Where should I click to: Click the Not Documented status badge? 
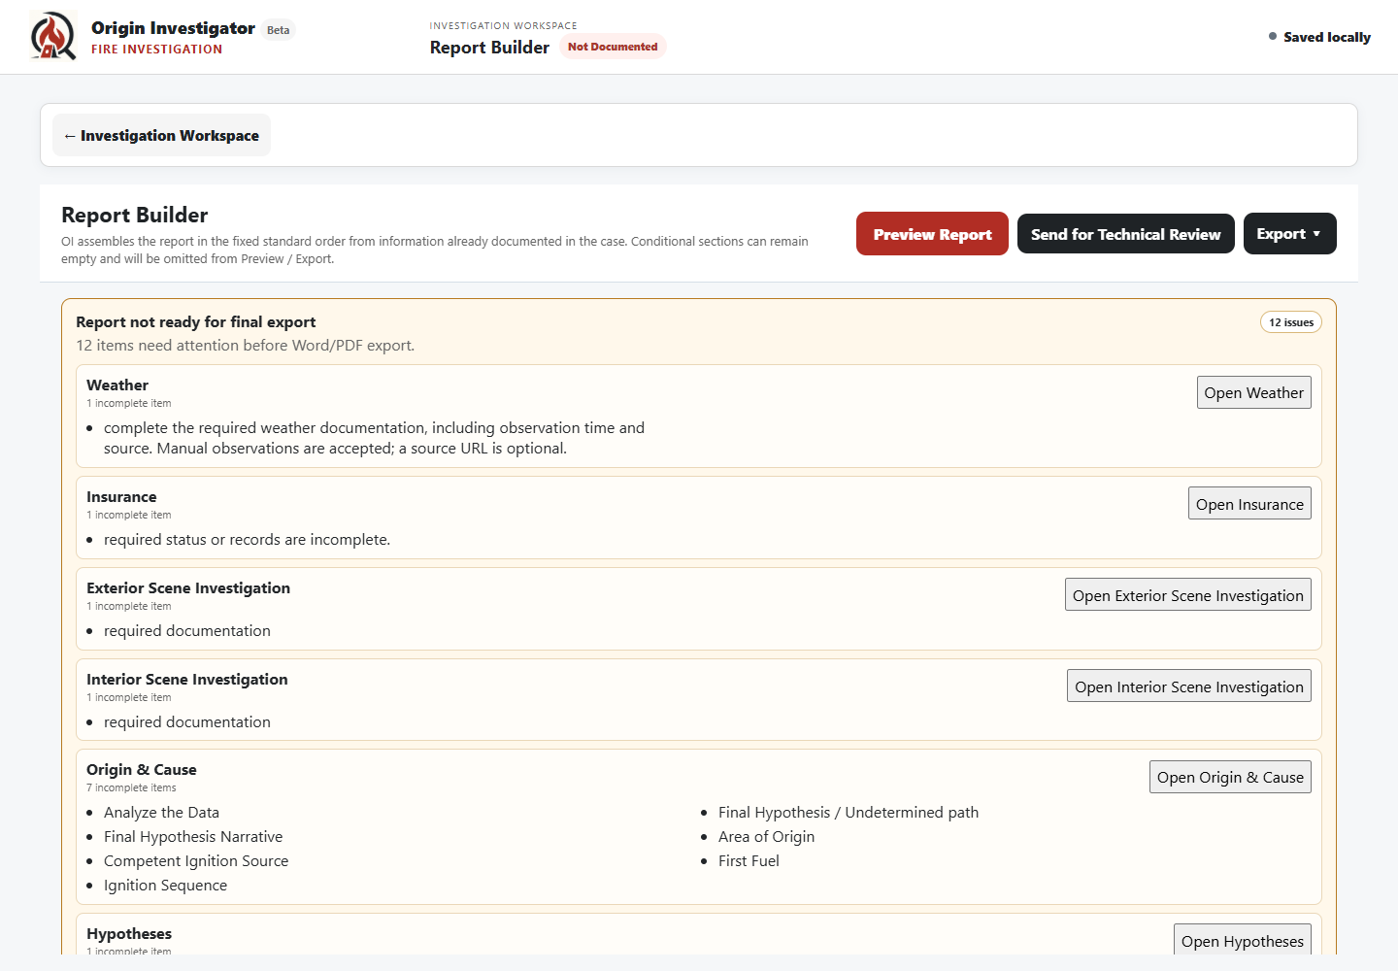pyautogui.click(x=613, y=47)
